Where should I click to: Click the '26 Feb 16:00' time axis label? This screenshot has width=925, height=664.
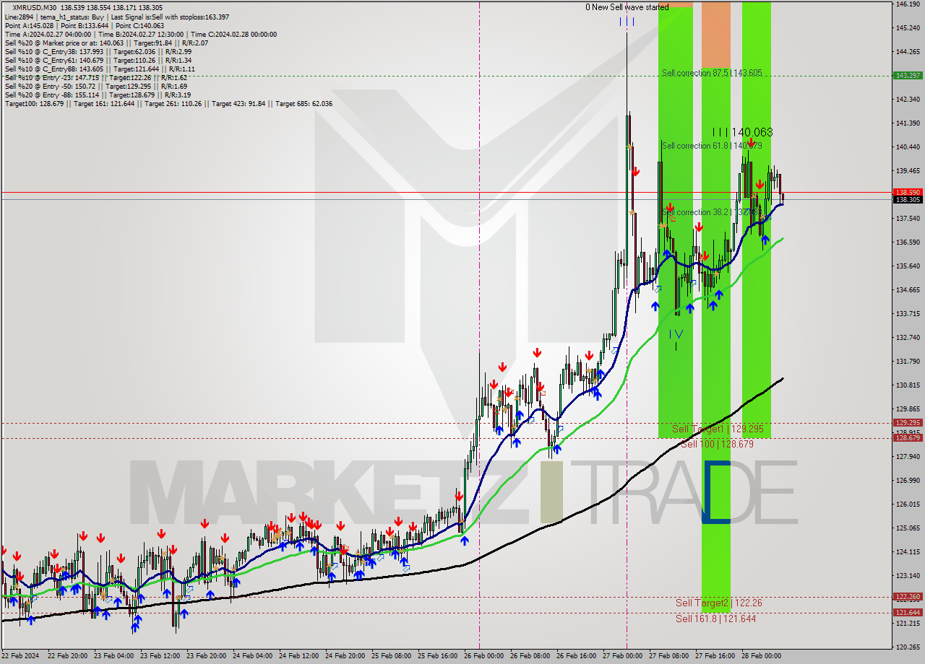pyautogui.click(x=576, y=656)
